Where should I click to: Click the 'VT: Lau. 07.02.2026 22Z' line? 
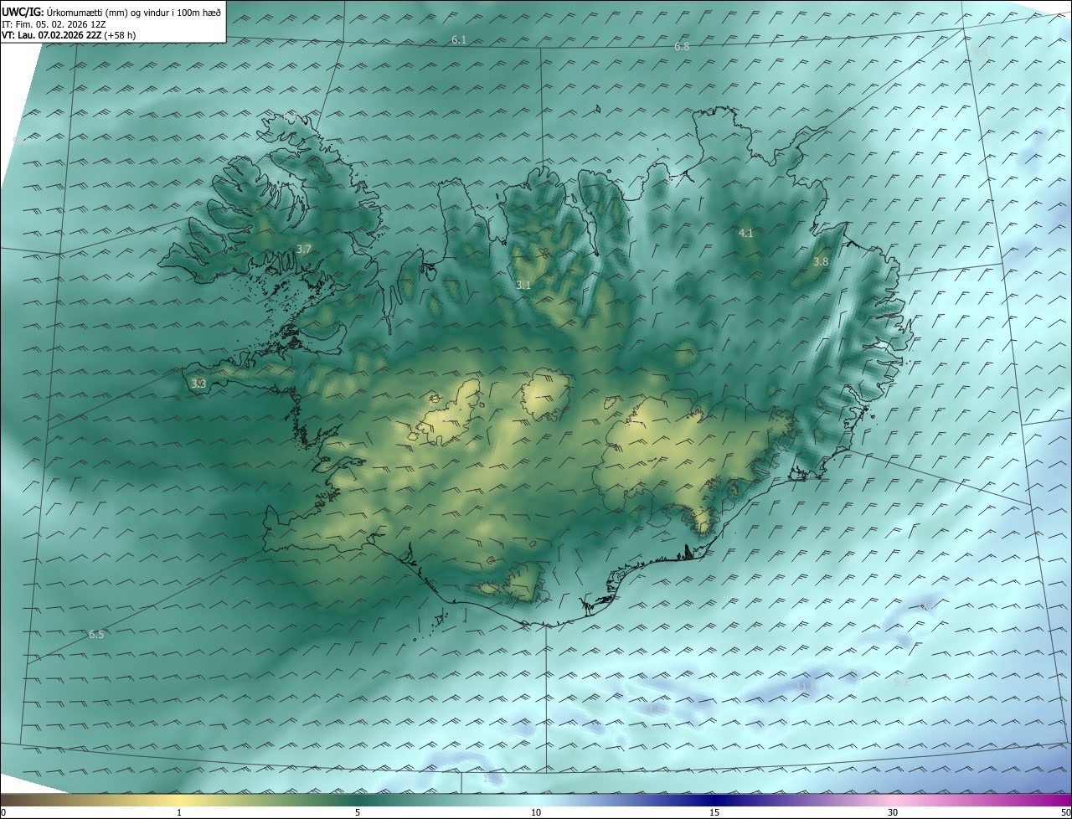[x=69, y=35]
